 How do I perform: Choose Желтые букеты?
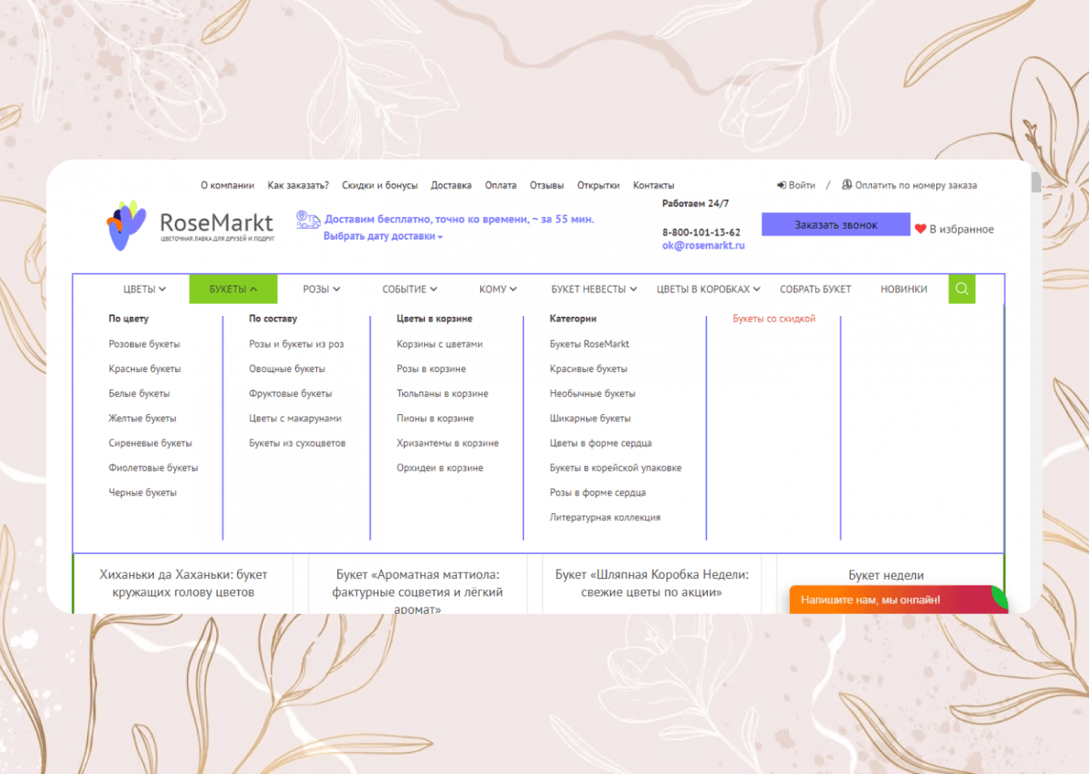pos(142,418)
